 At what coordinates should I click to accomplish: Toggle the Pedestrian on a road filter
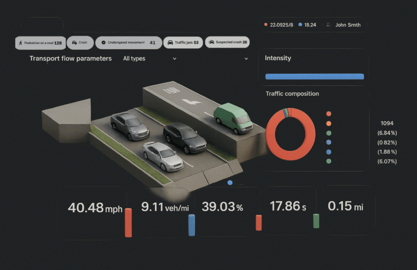(x=40, y=43)
